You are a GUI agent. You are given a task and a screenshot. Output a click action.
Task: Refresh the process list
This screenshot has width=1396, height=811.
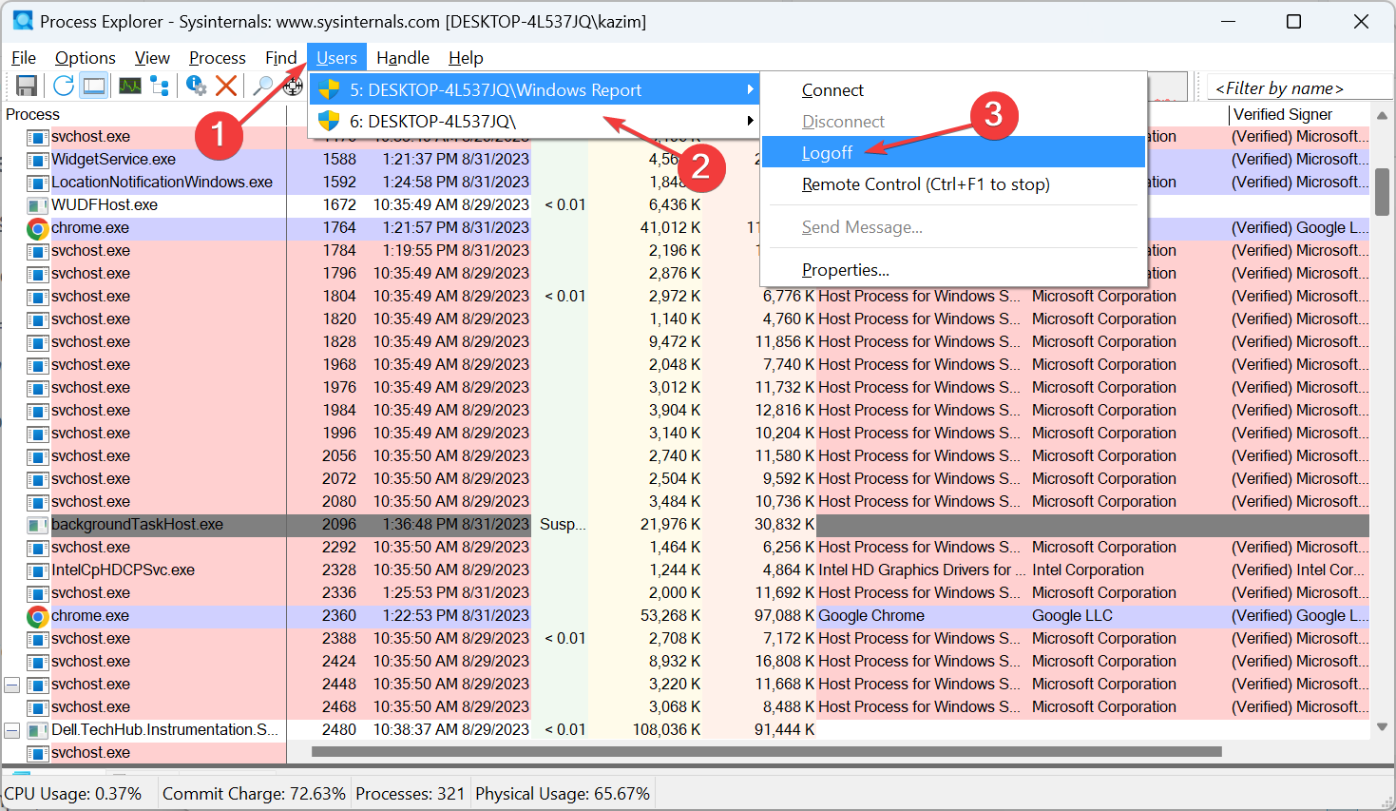point(63,86)
